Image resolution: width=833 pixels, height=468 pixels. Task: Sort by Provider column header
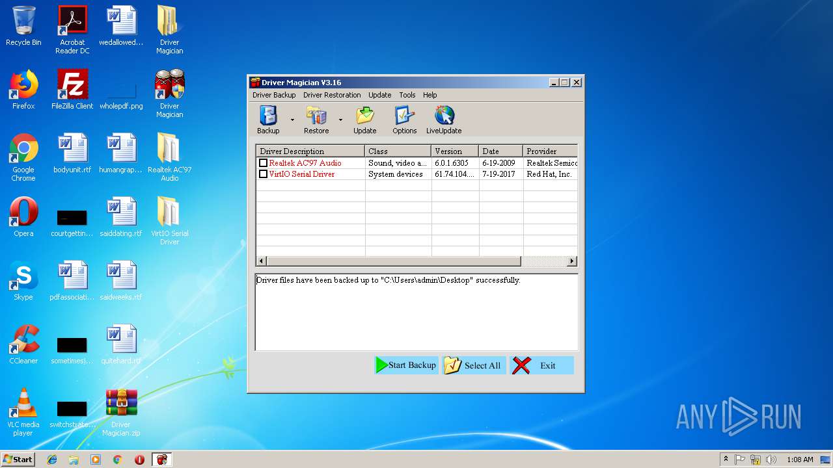550,151
